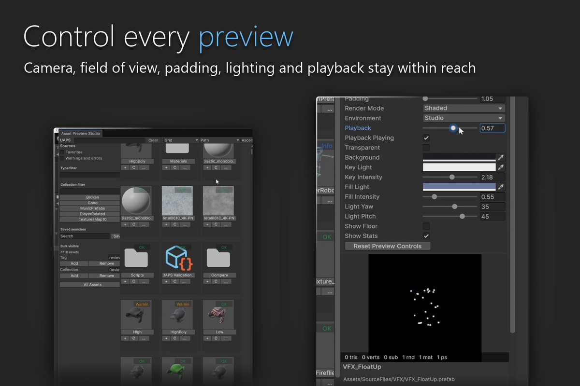Image resolution: width=580 pixels, height=386 pixels.
Task: Click the C button under Materials folder
Action: [x=175, y=167]
